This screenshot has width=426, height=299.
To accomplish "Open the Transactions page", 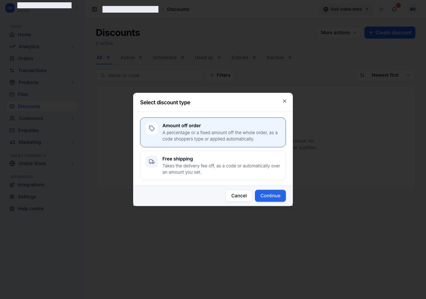I will pyautogui.click(x=42, y=70).
